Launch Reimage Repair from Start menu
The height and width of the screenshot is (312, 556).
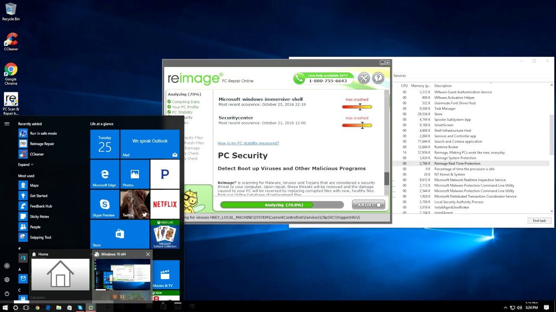(x=37, y=144)
